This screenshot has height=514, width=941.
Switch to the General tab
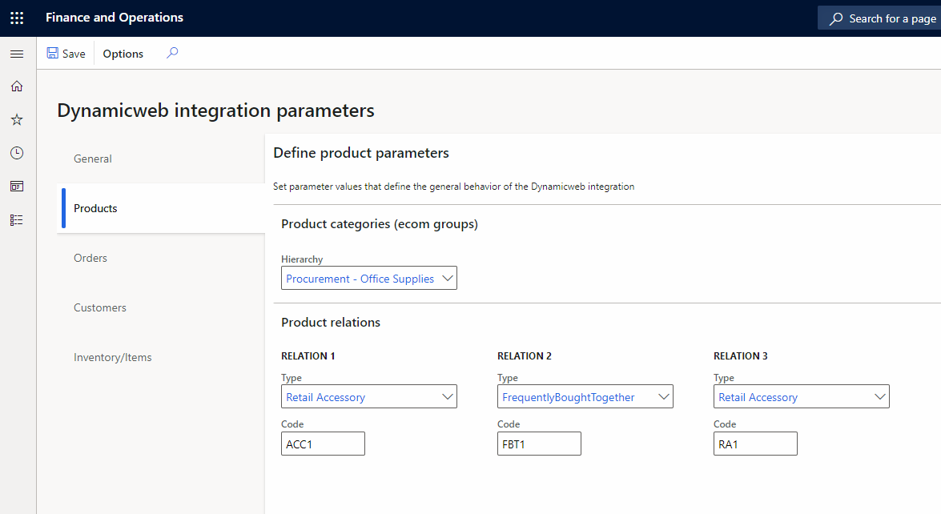coord(93,159)
